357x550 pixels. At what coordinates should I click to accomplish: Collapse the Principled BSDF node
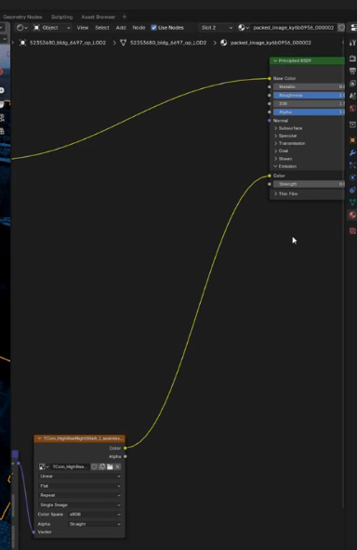[x=275, y=60]
